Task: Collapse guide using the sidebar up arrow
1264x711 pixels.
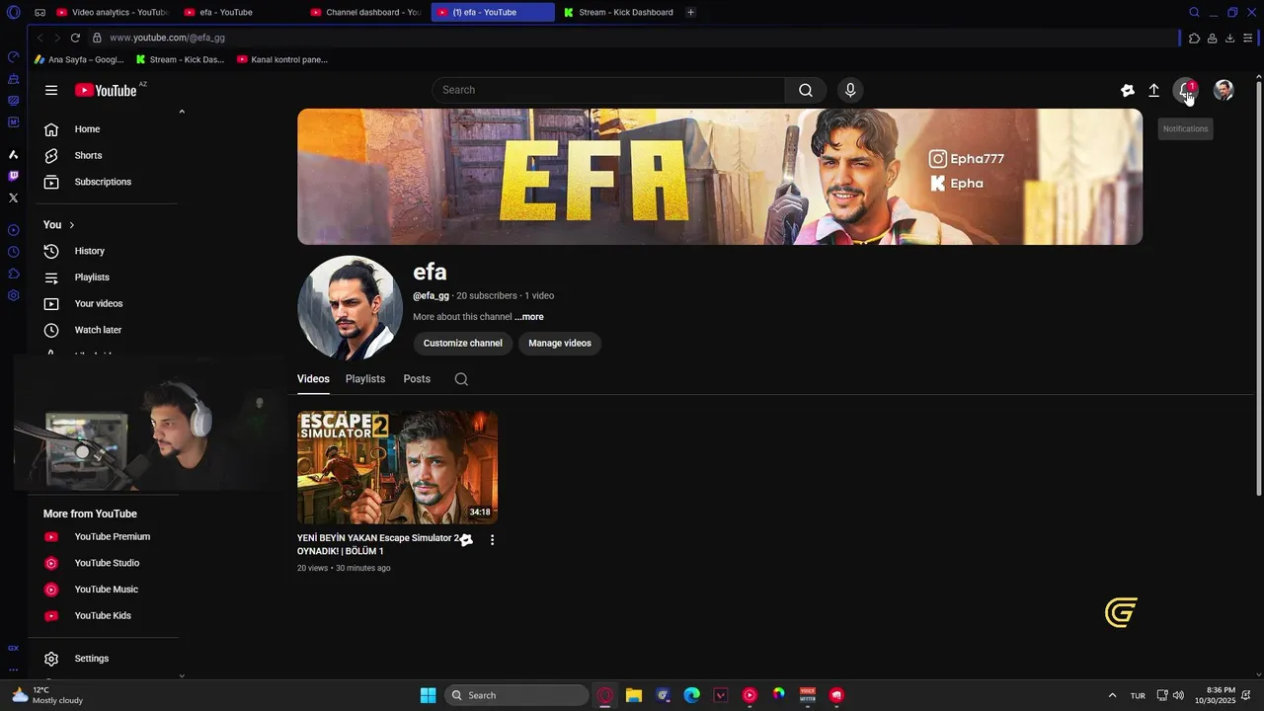Action: click(182, 112)
